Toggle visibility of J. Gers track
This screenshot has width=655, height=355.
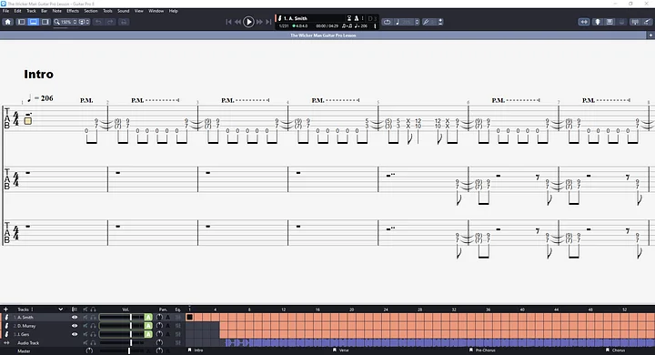pos(75,334)
